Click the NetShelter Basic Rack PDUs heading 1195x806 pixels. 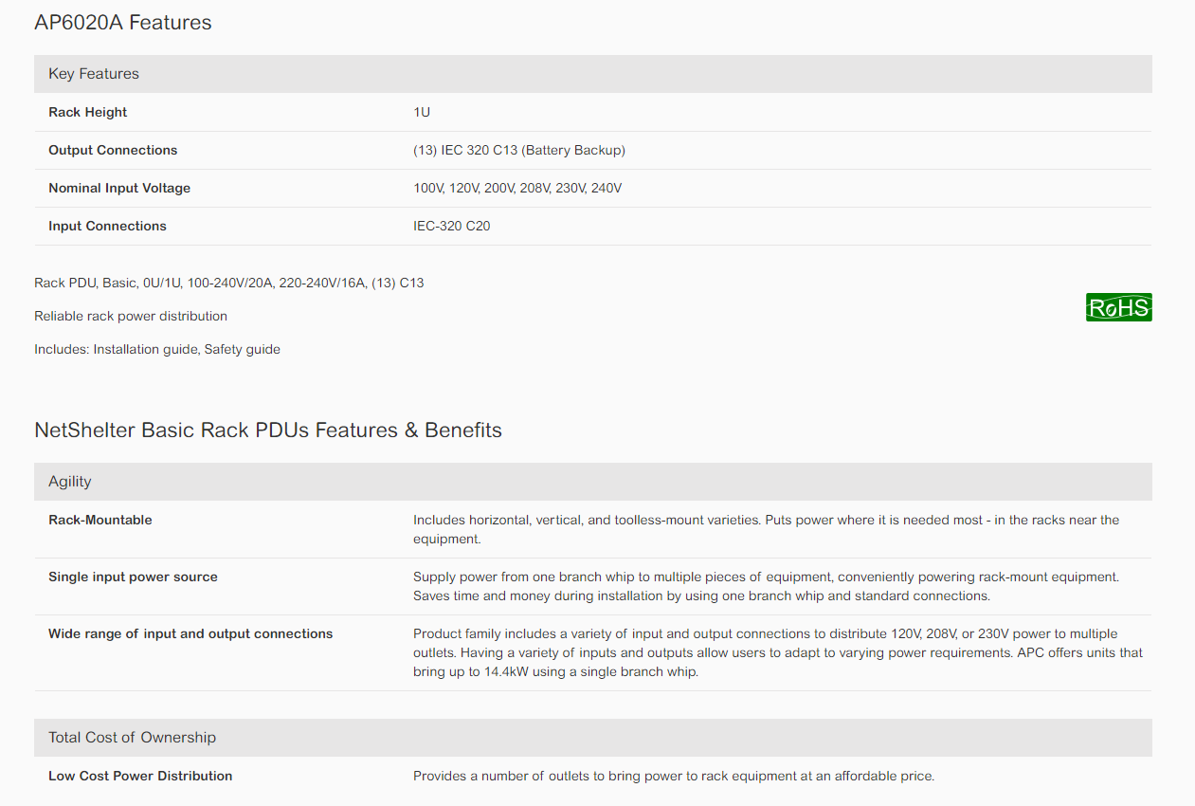coord(268,430)
